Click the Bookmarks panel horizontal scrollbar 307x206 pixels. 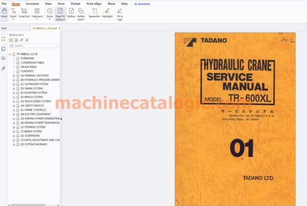pos(28,205)
